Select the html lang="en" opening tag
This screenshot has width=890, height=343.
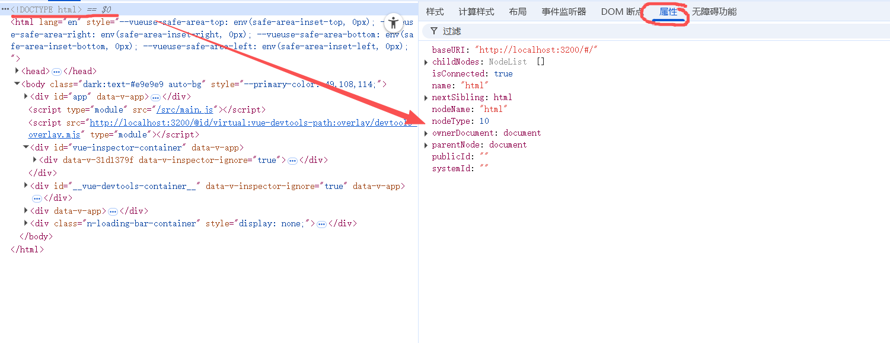click(213, 40)
